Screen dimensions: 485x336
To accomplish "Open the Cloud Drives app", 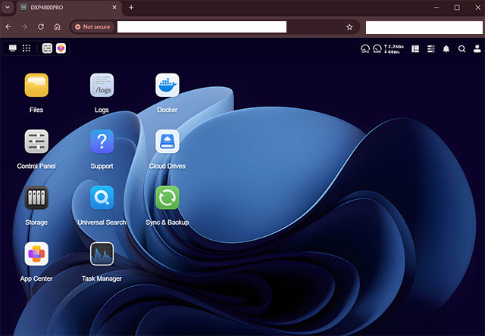I will [167, 142].
